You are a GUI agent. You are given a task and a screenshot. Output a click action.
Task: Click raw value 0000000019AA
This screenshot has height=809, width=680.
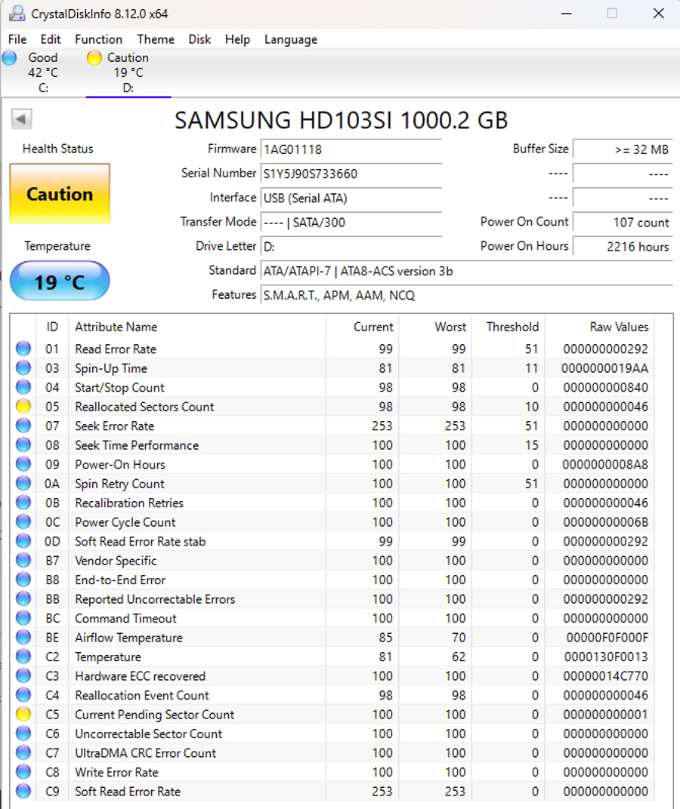click(x=604, y=368)
